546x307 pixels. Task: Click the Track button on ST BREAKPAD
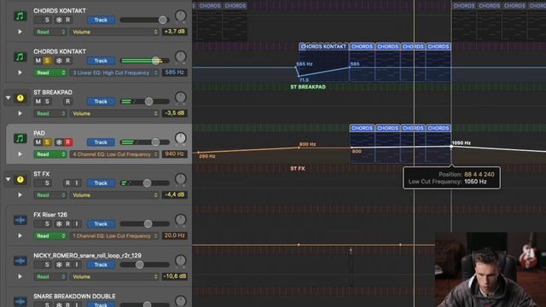101,101
